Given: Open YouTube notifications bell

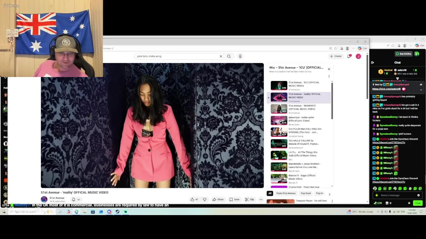Looking at the screenshot, I should tap(349, 56).
